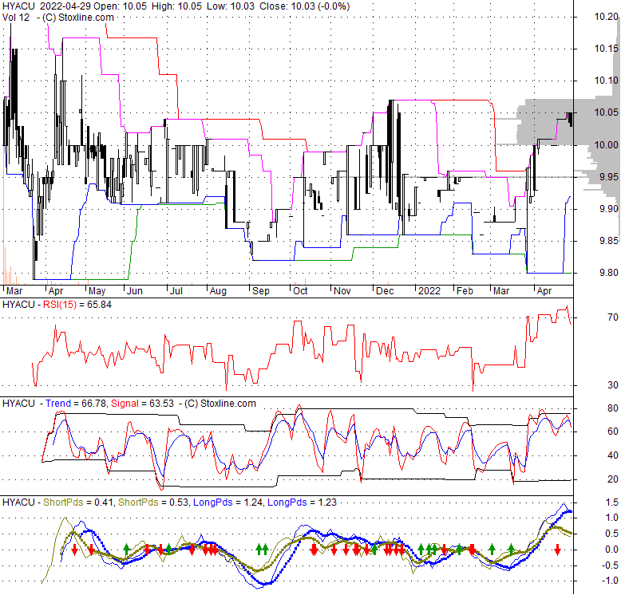Click the 40 level on the Trend axis
621x595 pixels.
pyautogui.click(x=613, y=455)
